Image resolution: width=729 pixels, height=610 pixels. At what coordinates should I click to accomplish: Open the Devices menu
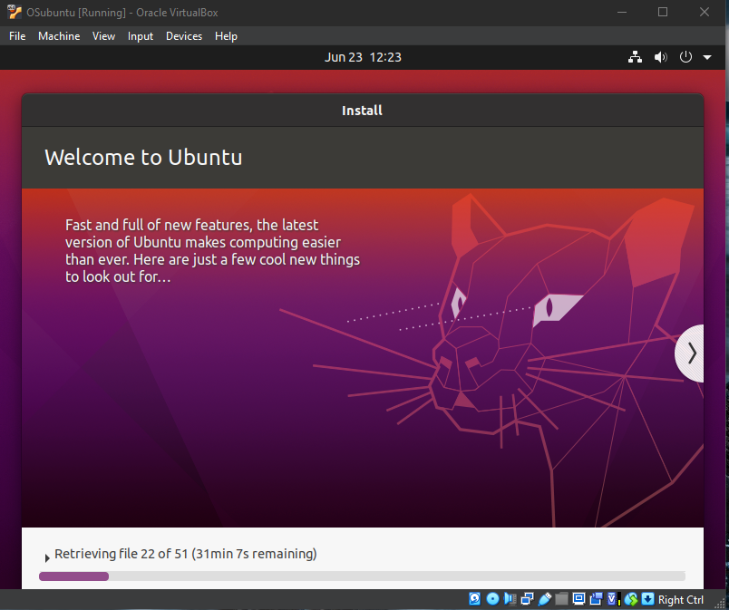click(x=184, y=36)
